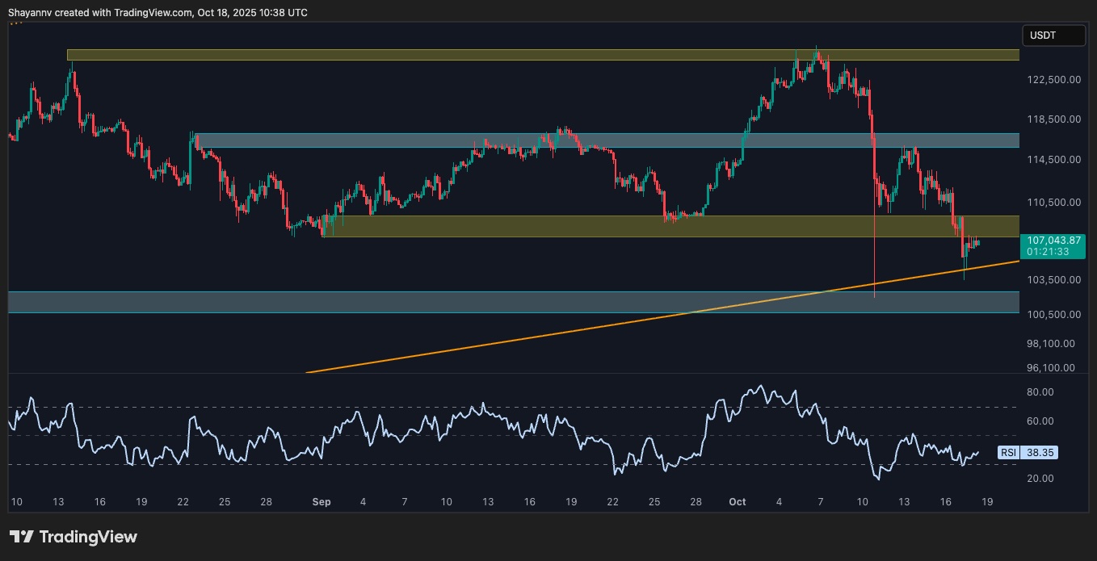Click the 103,500.00 price axis label

[1053, 280]
